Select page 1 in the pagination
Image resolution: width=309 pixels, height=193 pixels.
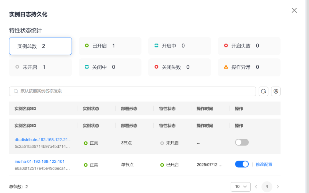267,187
